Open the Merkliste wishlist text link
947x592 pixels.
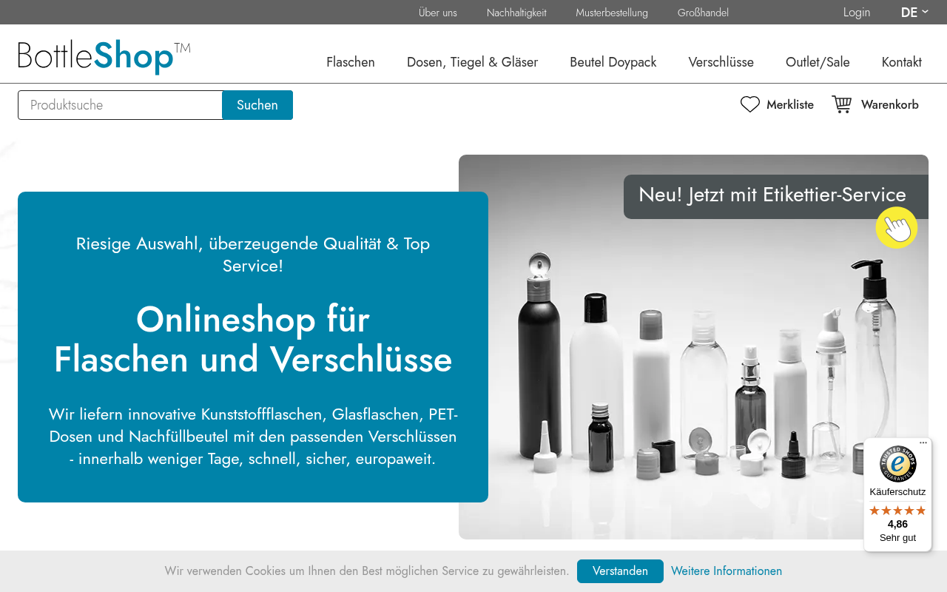click(790, 105)
